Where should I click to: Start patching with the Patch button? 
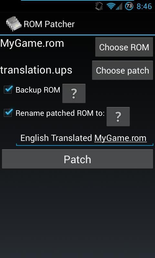(x=77, y=159)
